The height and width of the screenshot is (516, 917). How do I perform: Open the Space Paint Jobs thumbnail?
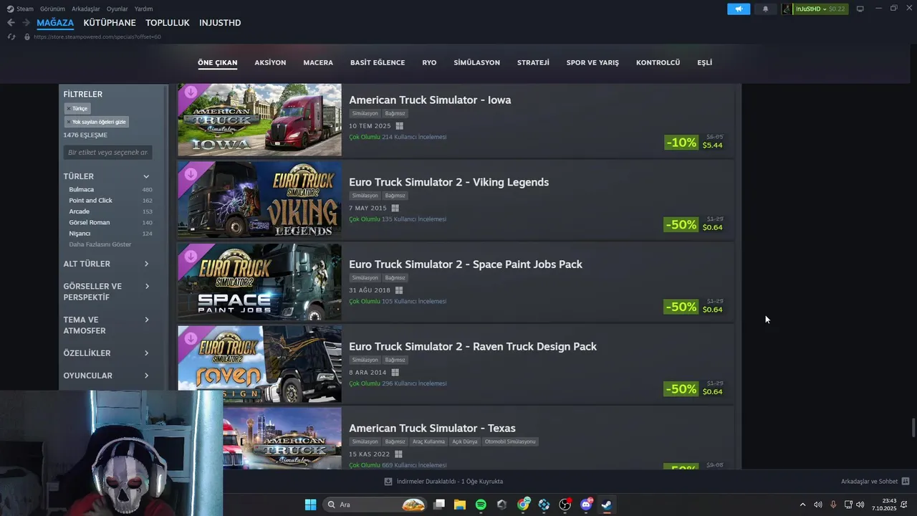(259, 282)
